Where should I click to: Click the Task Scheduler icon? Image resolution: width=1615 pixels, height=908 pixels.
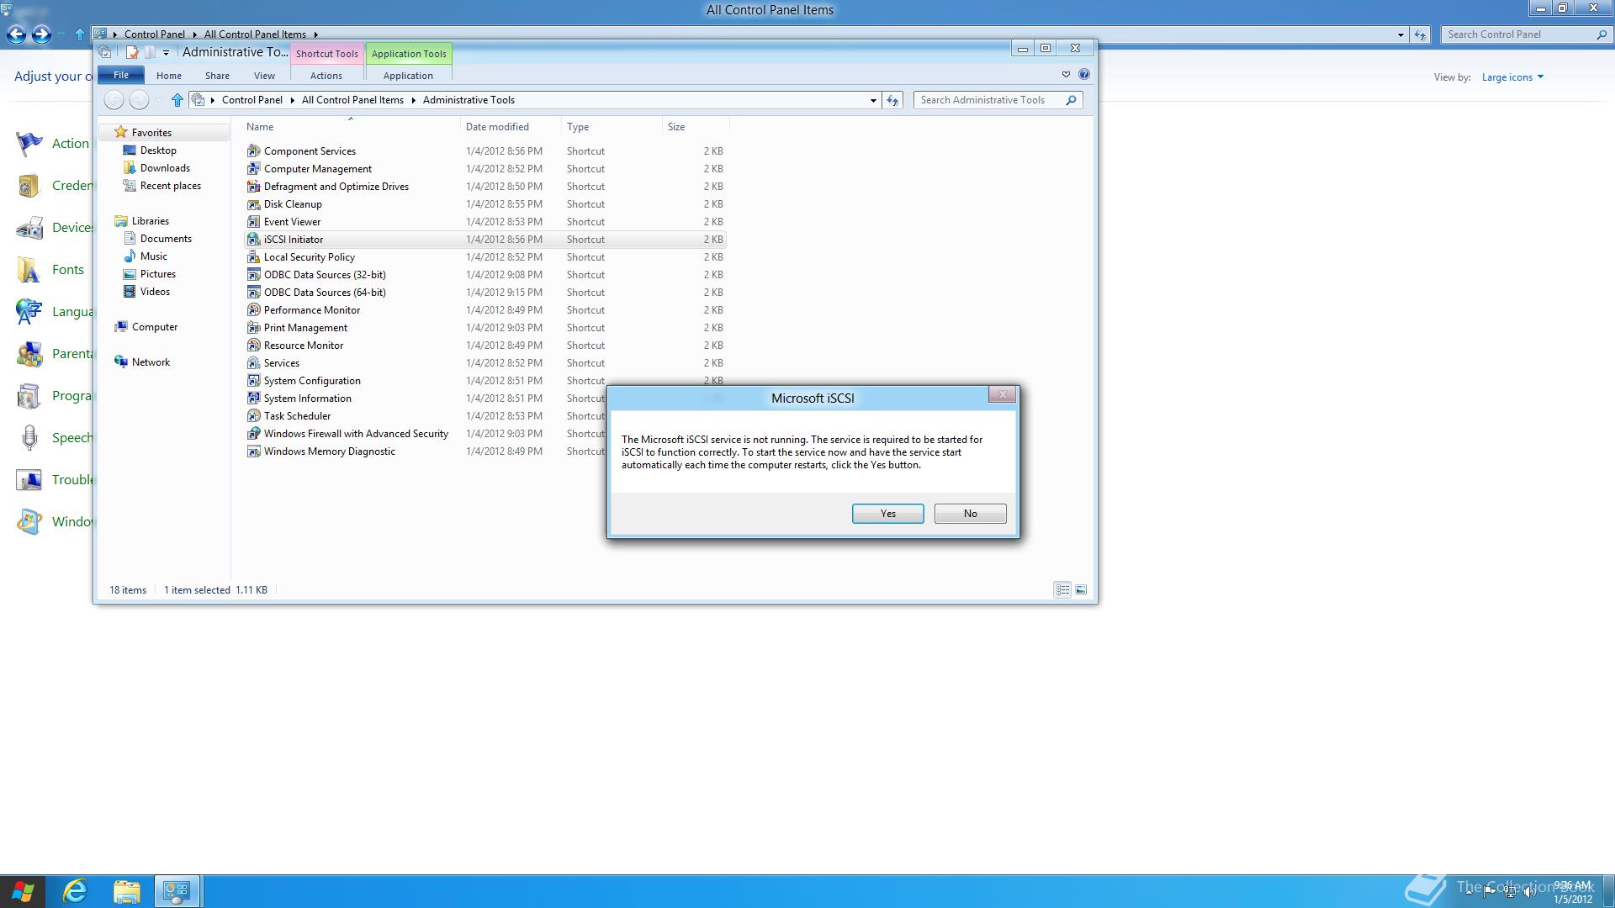(253, 416)
